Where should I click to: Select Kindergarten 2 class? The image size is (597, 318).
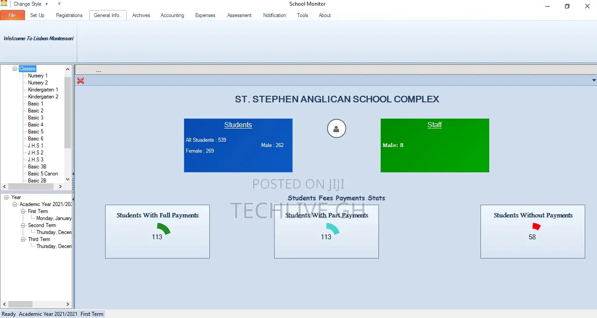pos(43,97)
